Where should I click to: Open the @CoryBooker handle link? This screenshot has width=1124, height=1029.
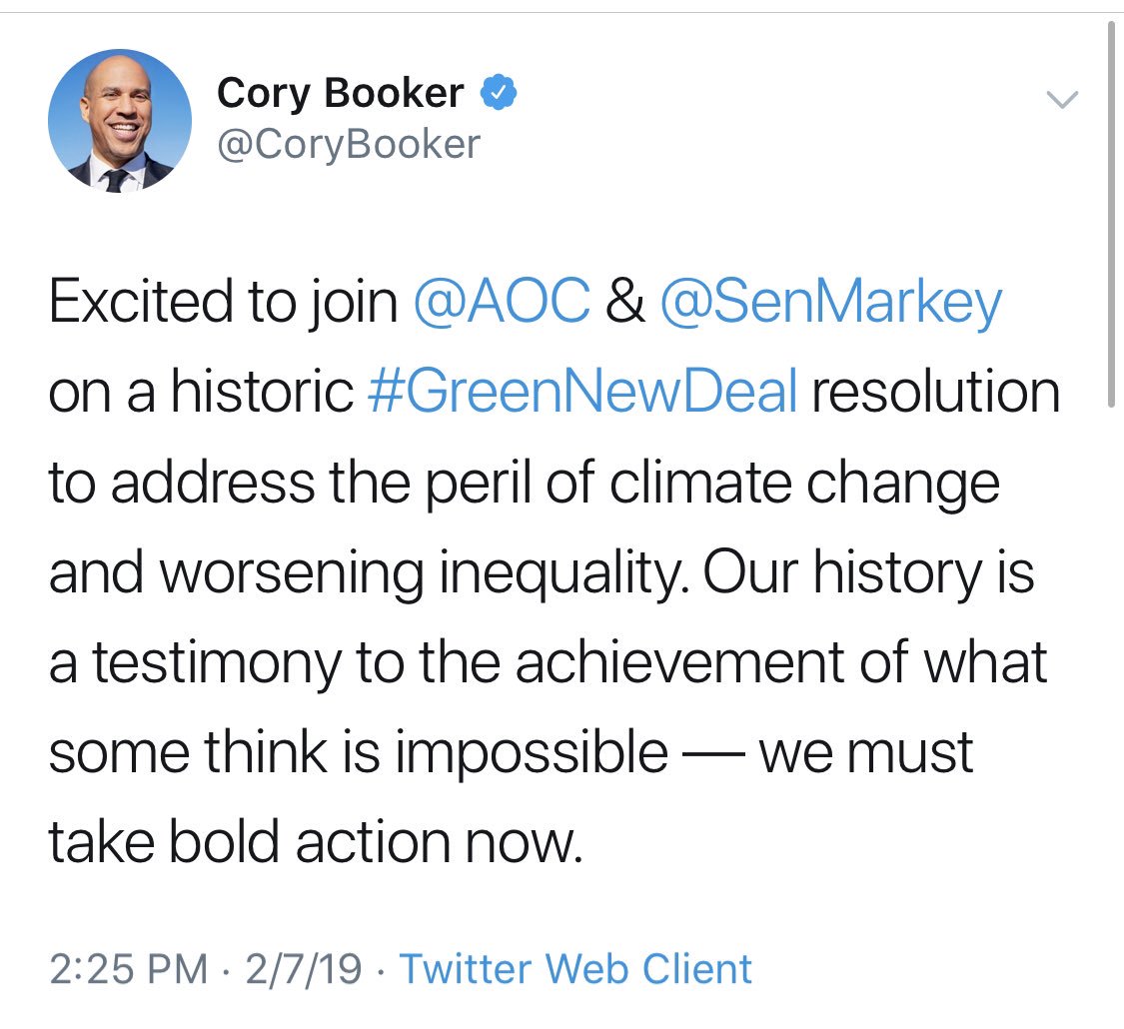348,144
